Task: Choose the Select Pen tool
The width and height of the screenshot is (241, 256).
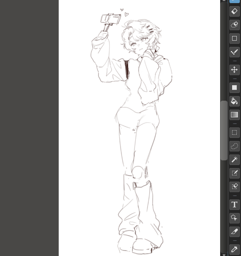Action: (x=234, y=173)
